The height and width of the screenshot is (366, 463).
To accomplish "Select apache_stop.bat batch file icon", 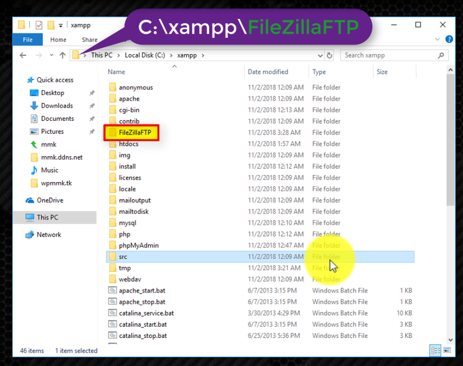I will click(x=112, y=302).
